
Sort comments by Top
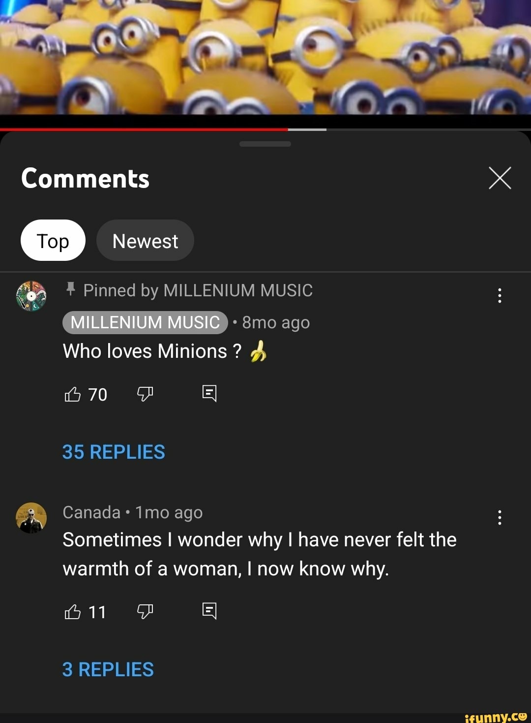(53, 241)
